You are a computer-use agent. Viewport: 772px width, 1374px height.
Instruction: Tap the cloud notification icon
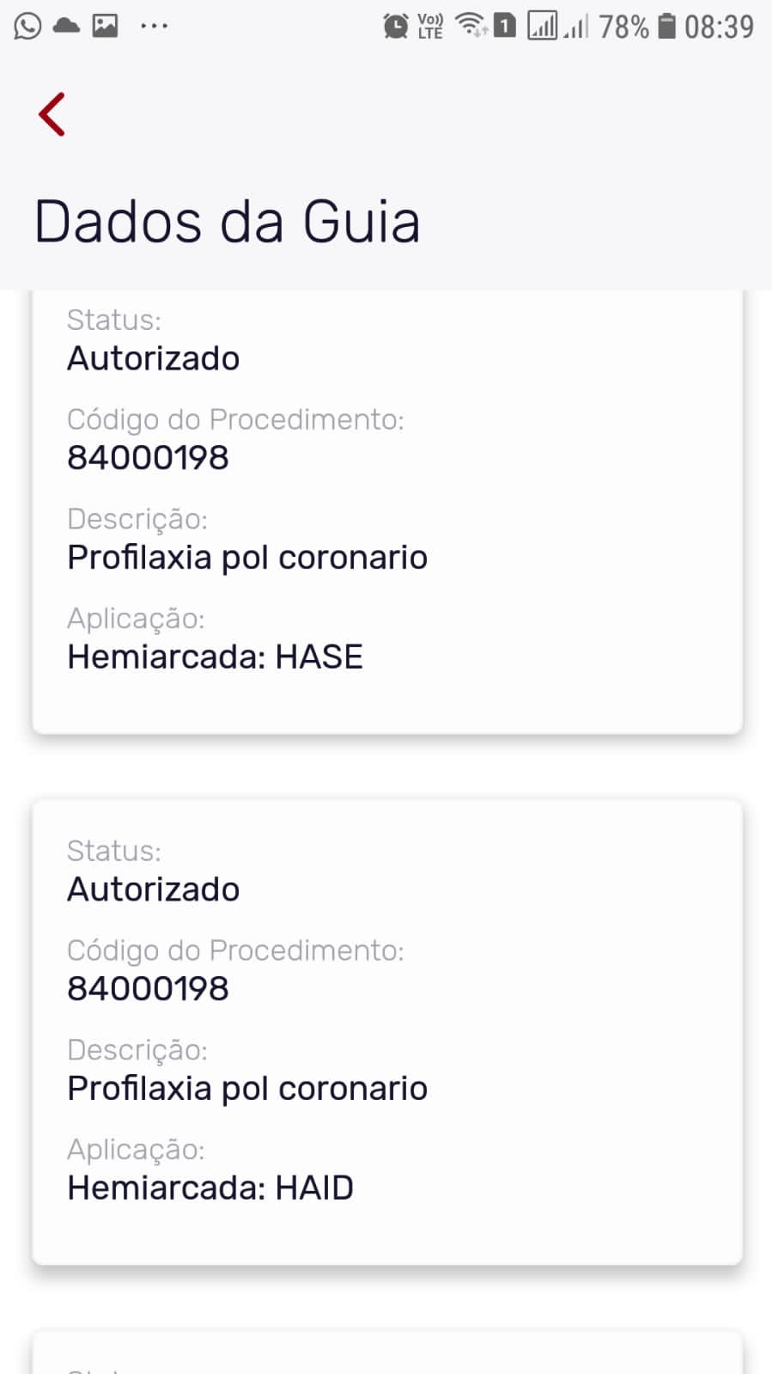click(x=66, y=26)
